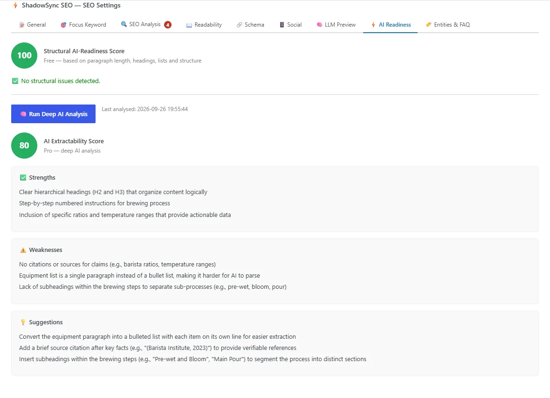The image size is (550, 398).
Task: Click 'Clear hierarchical headings (H2 and H3)' strength
Action: (x=113, y=192)
